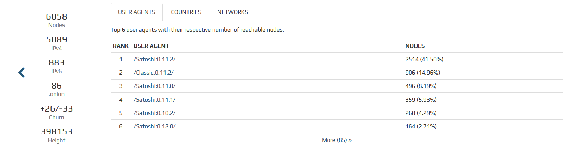Select the 5089 IPv4 count

57,43
